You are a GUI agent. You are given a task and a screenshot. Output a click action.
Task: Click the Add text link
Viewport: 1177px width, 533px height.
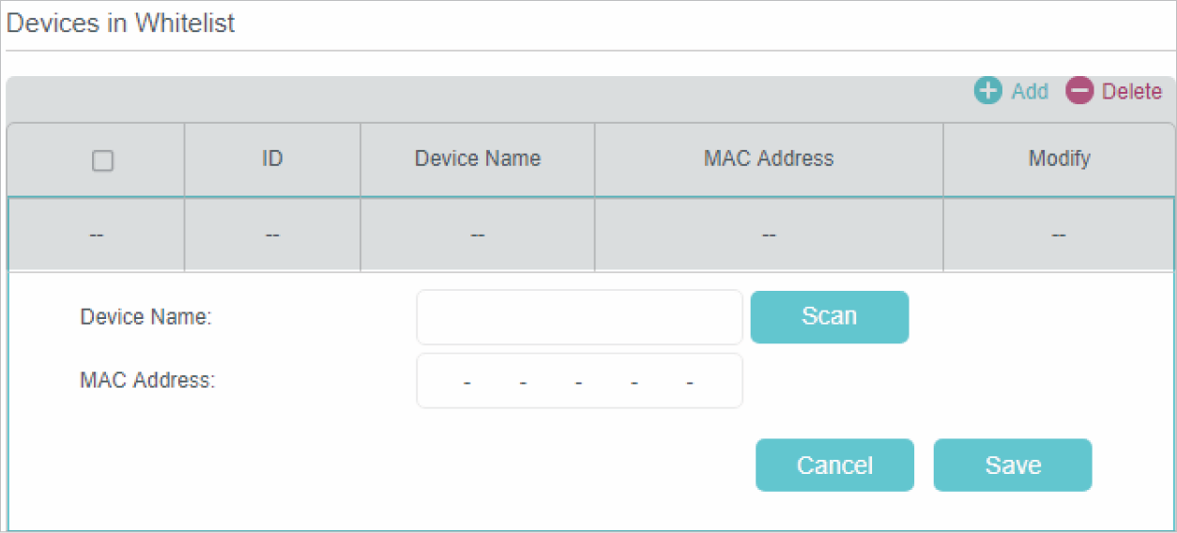1030,91
